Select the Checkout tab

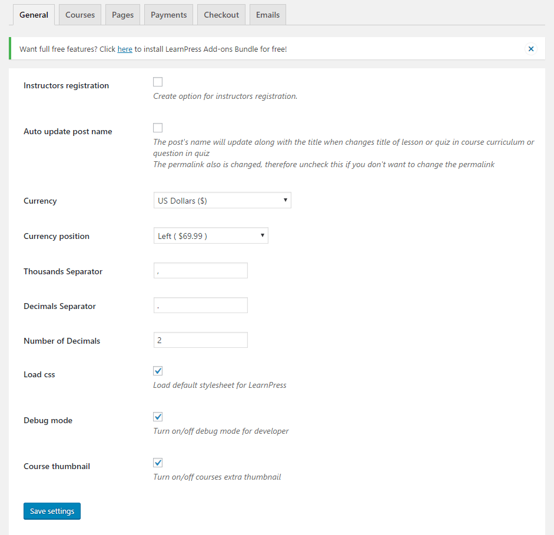(221, 15)
